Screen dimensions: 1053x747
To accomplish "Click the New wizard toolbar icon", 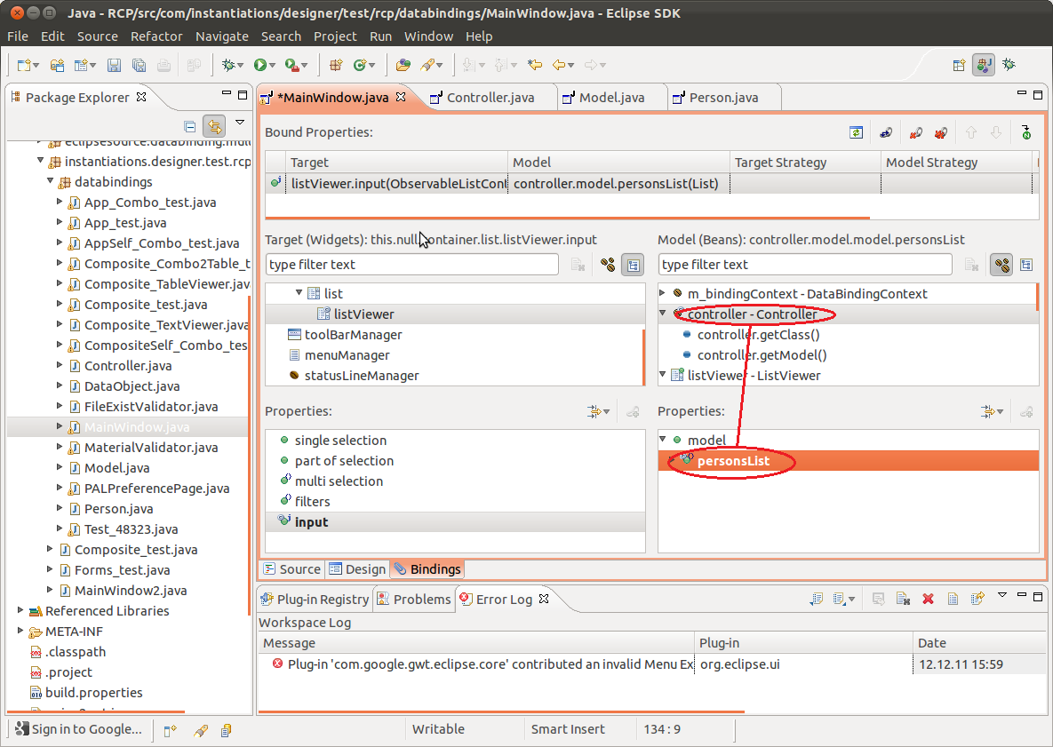I will click(x=24, y=65).
